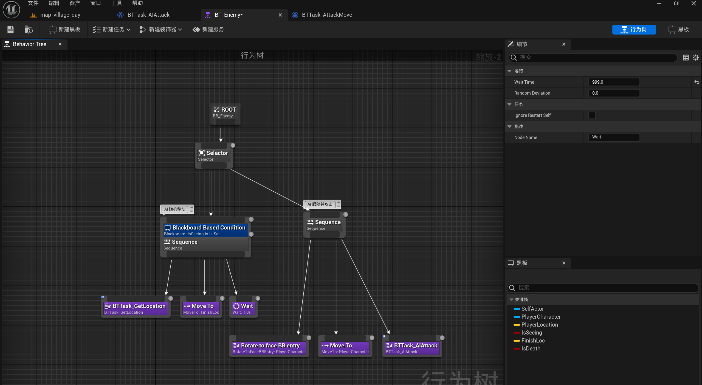Select the Blackboard Based Condition decorator
The image size is (702, 385).
(205, 230)
